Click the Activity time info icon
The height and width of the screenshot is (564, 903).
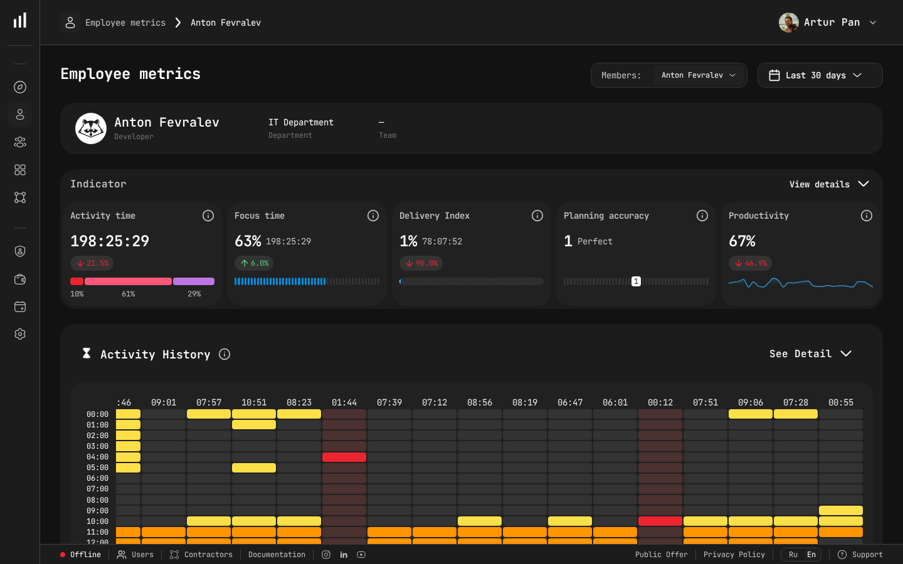point(208,216)
